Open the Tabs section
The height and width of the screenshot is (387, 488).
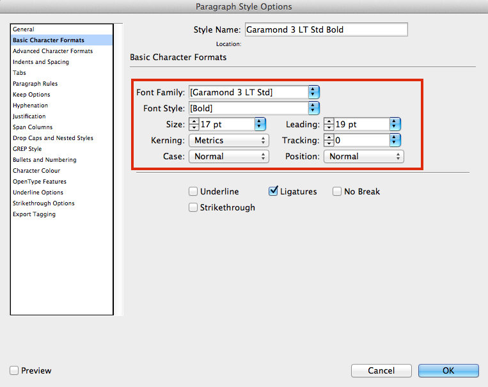[61, 73]
